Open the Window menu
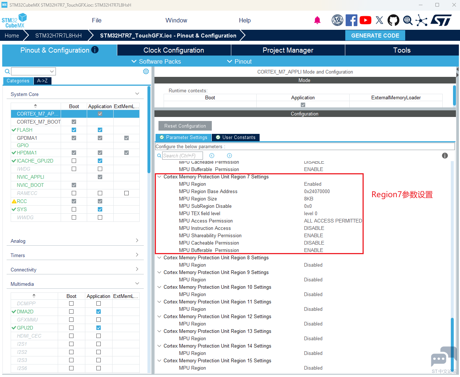The image size is (460, 377). (x=176, y=20)
